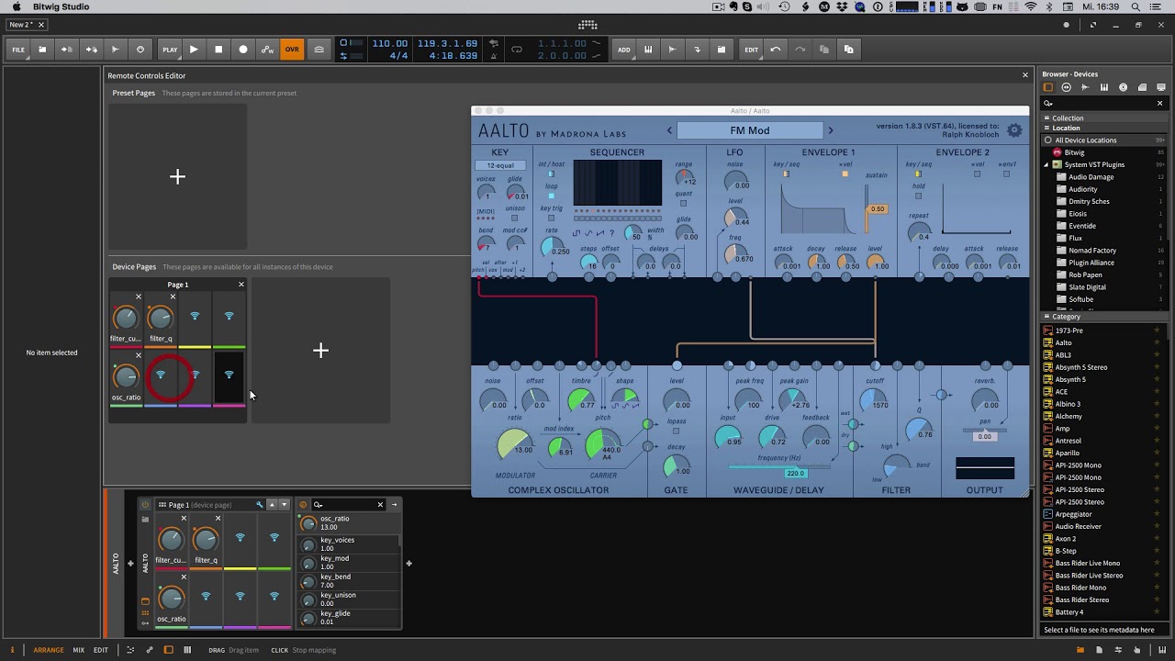The height and width of the screenshot is (661, 1175).
Task: Delete Page 1 via its X
Action: 241,285
